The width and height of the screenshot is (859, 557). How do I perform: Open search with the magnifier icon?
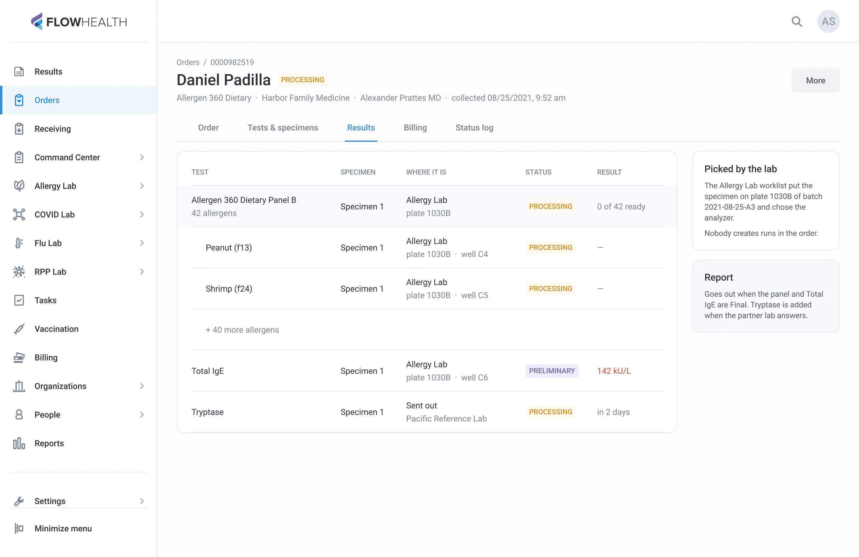(797, 22)
